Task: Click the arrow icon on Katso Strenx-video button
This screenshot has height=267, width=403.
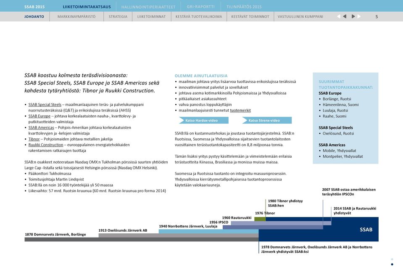Action: point(245,120)
